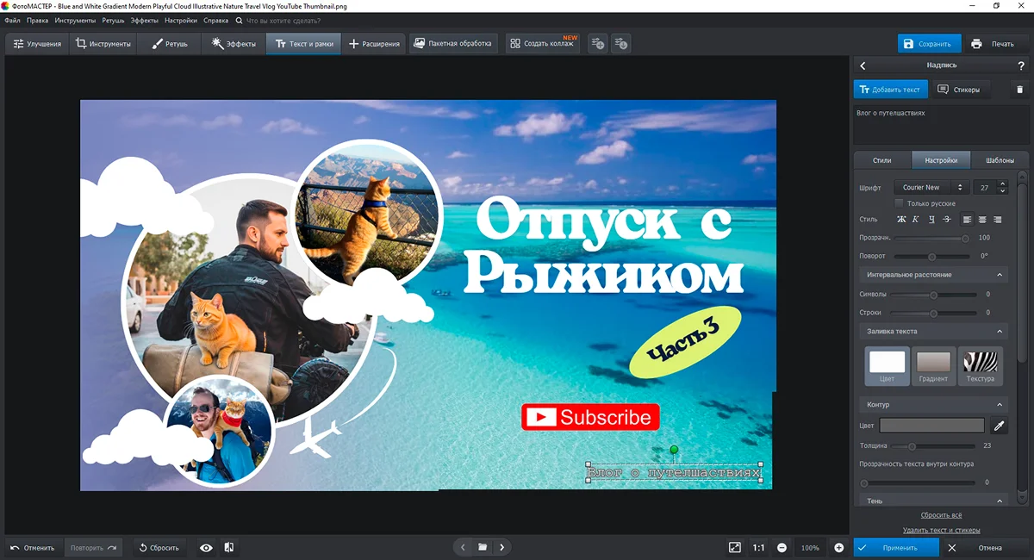Zoom in with the plus icon

(838, 547)
